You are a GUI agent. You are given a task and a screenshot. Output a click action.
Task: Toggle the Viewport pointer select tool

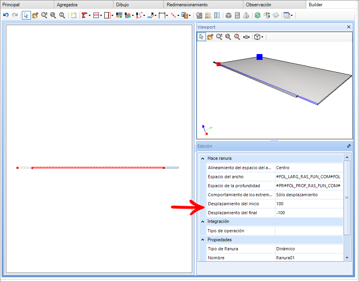(201, 37)
